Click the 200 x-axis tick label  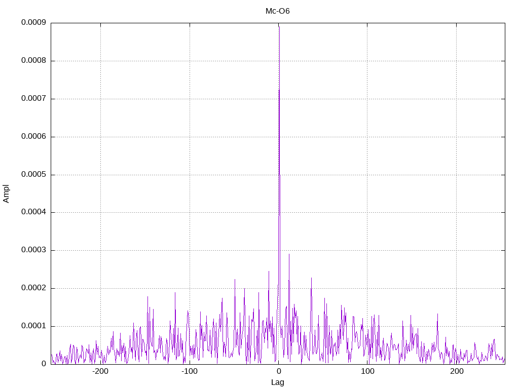pyautogui.click(x=457, y=371)
